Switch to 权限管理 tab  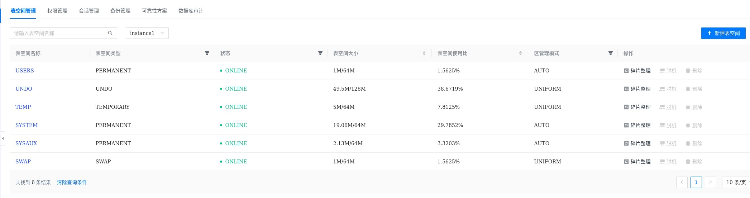pyautogui.click(x=57, y=11)
